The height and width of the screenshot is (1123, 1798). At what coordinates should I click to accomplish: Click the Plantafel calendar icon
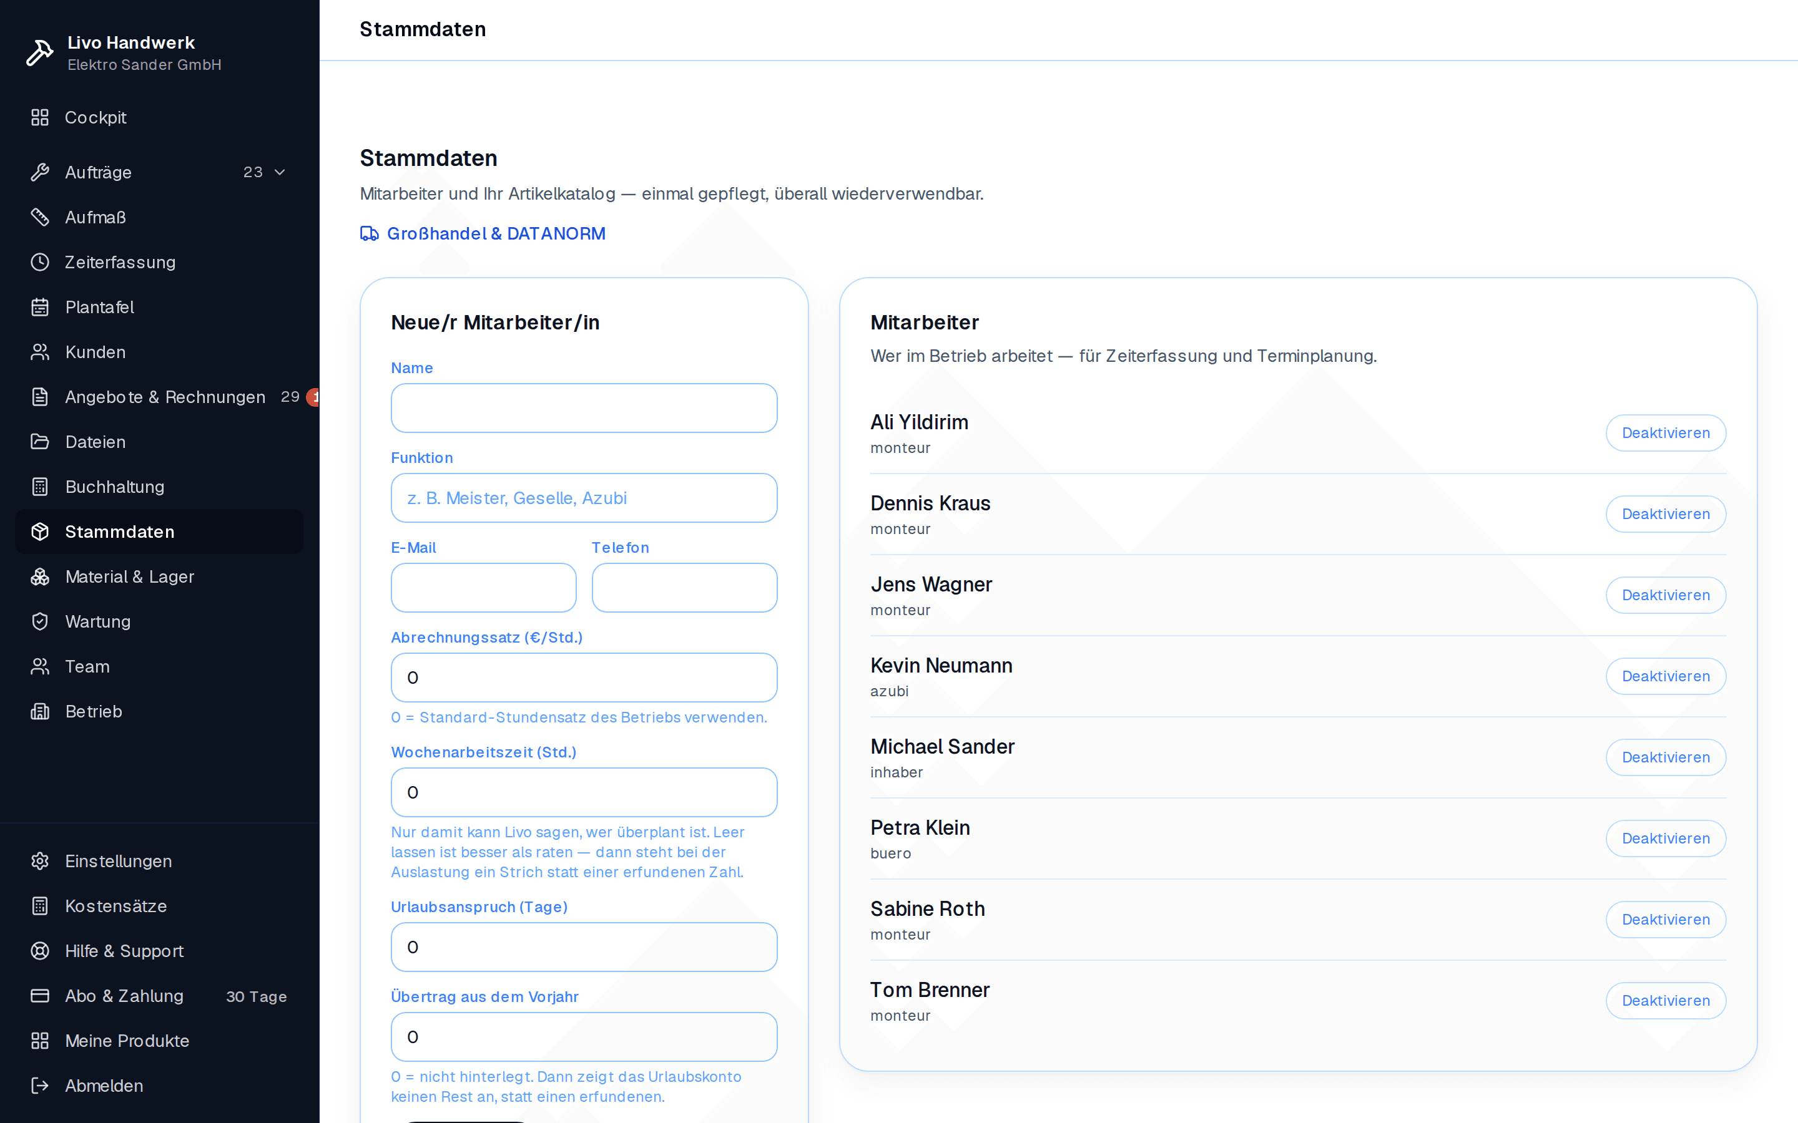point(40,307)
